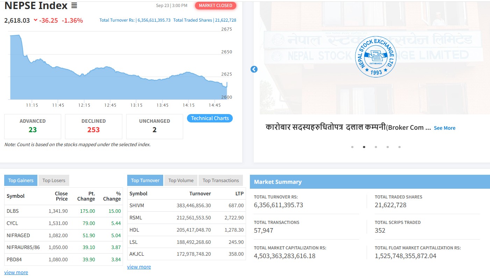Select the fifth carousel dot
This screenshot has height=278, width=490.
399,147
